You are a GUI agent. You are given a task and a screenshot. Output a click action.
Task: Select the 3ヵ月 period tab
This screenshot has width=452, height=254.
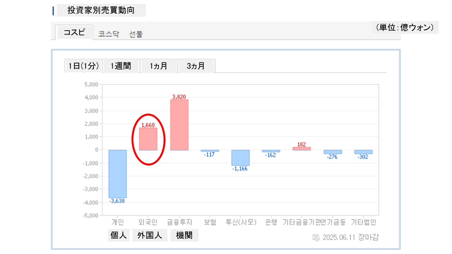point(196,66)
